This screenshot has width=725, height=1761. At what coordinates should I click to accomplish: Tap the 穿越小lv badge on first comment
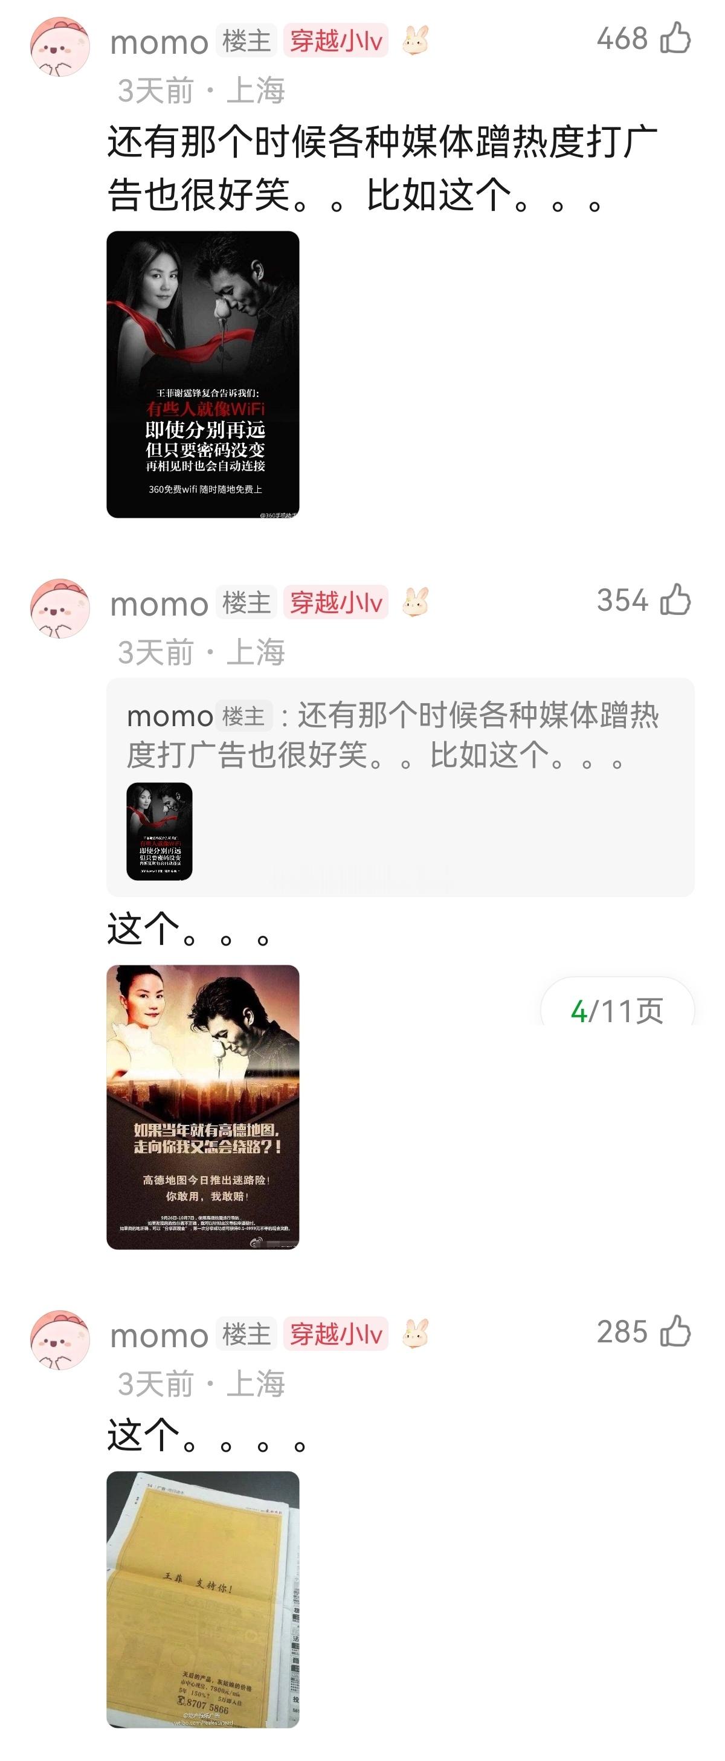coord(336,41)
